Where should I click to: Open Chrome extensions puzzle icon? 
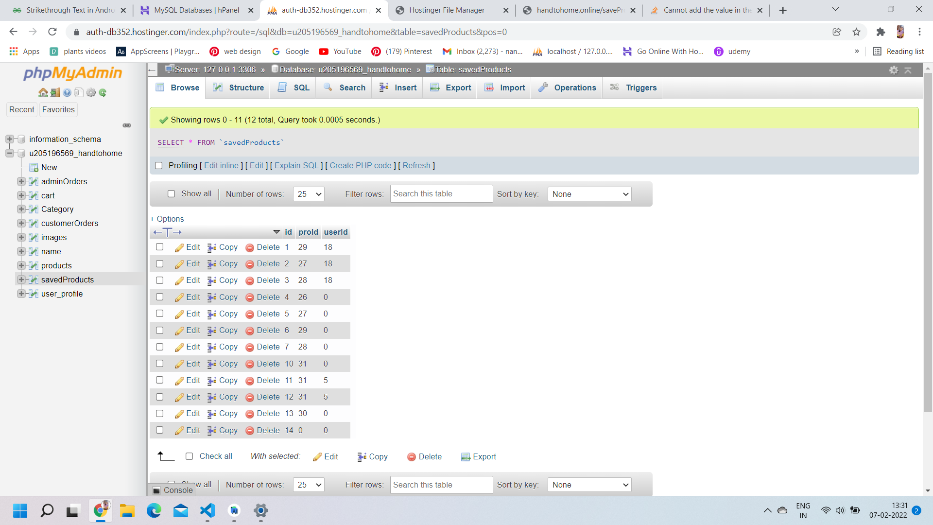[x=881, y=32]
